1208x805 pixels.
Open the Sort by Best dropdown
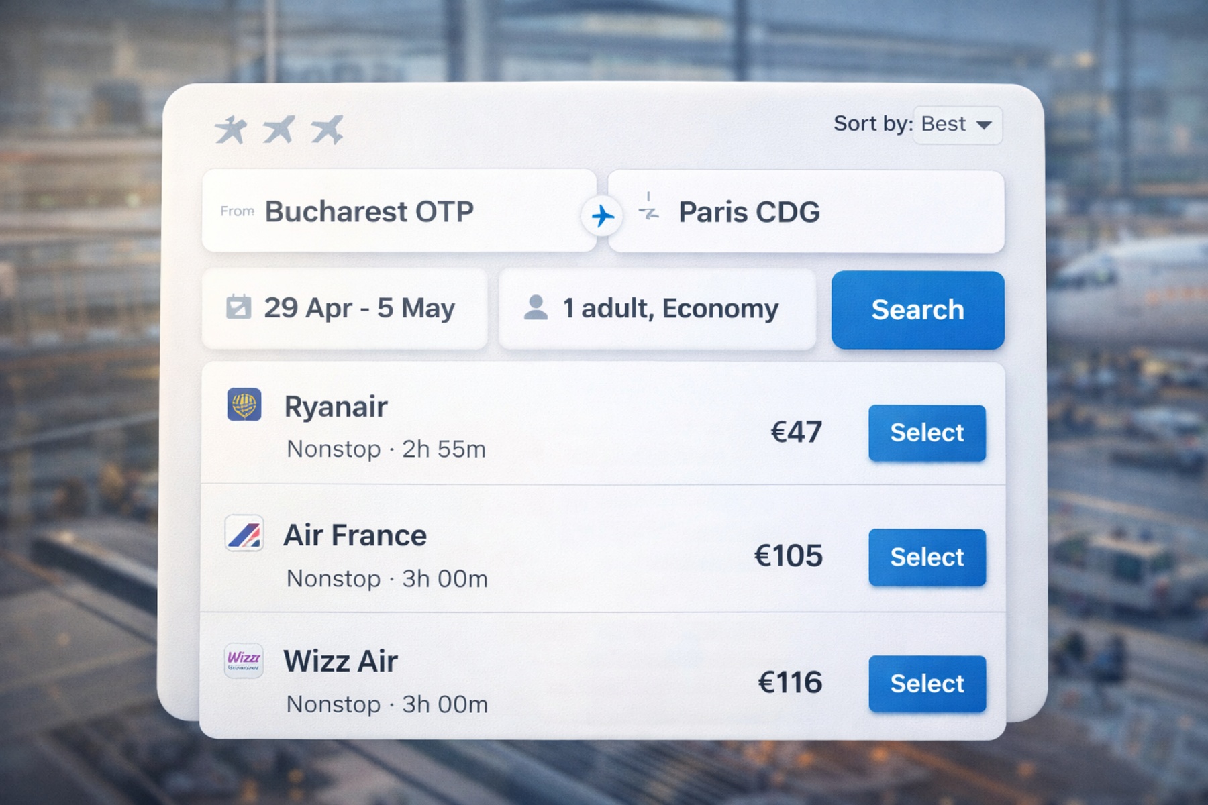(957, 125)
